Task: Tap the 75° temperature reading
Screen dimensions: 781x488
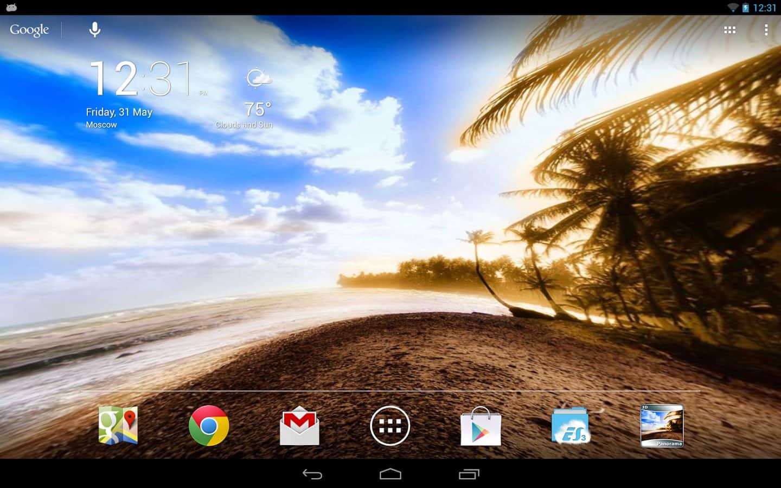Action: click(257, 110)
